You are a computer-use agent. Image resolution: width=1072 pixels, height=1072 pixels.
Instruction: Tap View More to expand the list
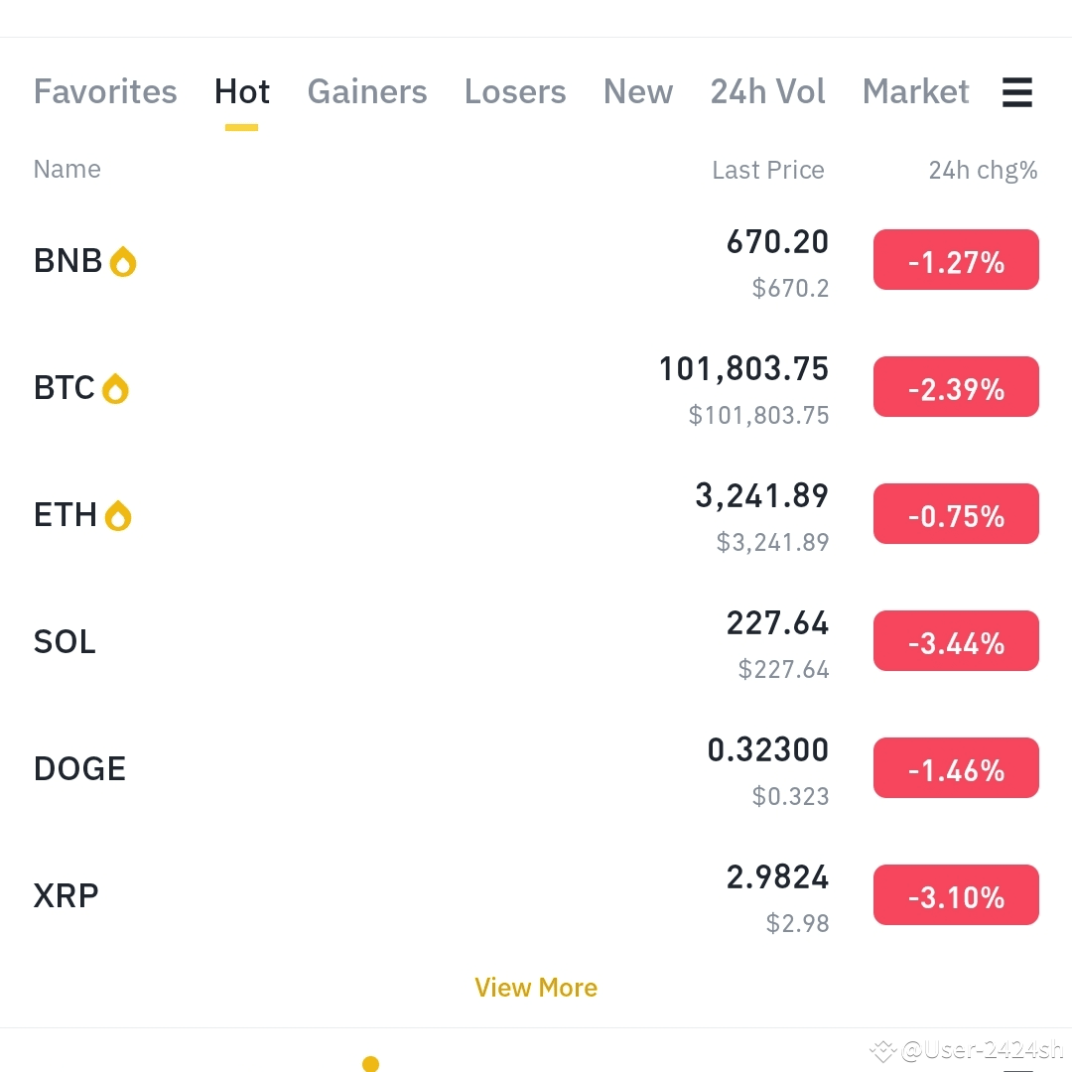pos(536,987)
